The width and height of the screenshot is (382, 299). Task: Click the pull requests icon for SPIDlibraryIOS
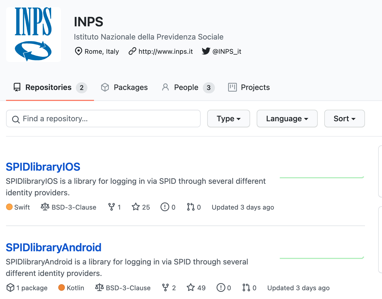(190, 207)
